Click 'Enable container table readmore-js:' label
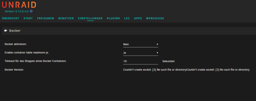This screenshot has height=101, width=256. 27,53
